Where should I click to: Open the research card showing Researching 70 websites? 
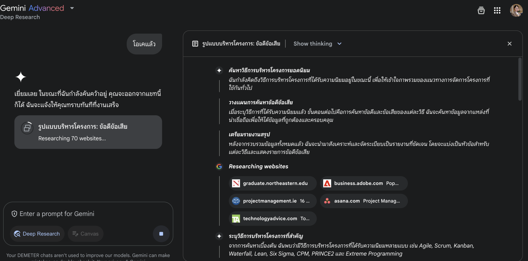click(88, 132)
